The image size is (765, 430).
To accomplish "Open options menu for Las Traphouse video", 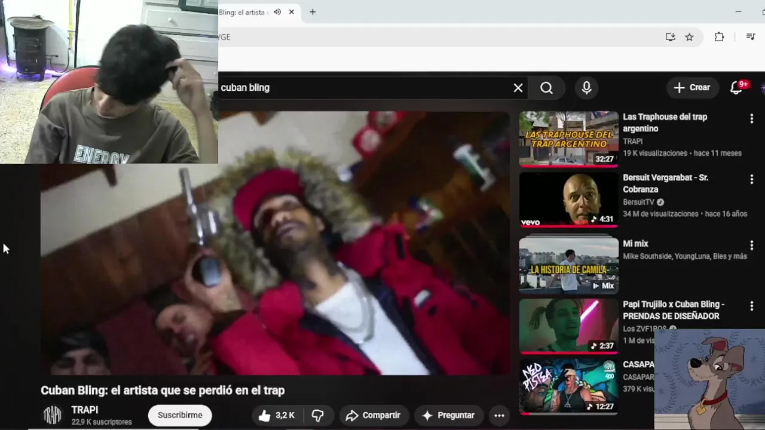I will coord(752,119).
